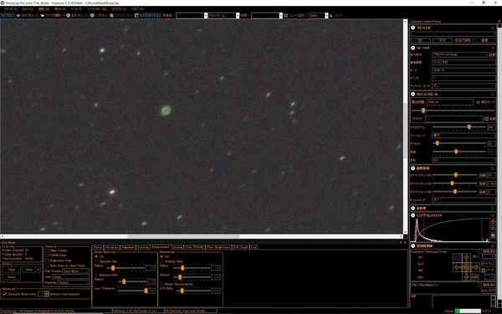Image resolution: width=502 pixels, height=314 pixels.
Task: Close the Live Stack panel
Action: tap(405, 243)
